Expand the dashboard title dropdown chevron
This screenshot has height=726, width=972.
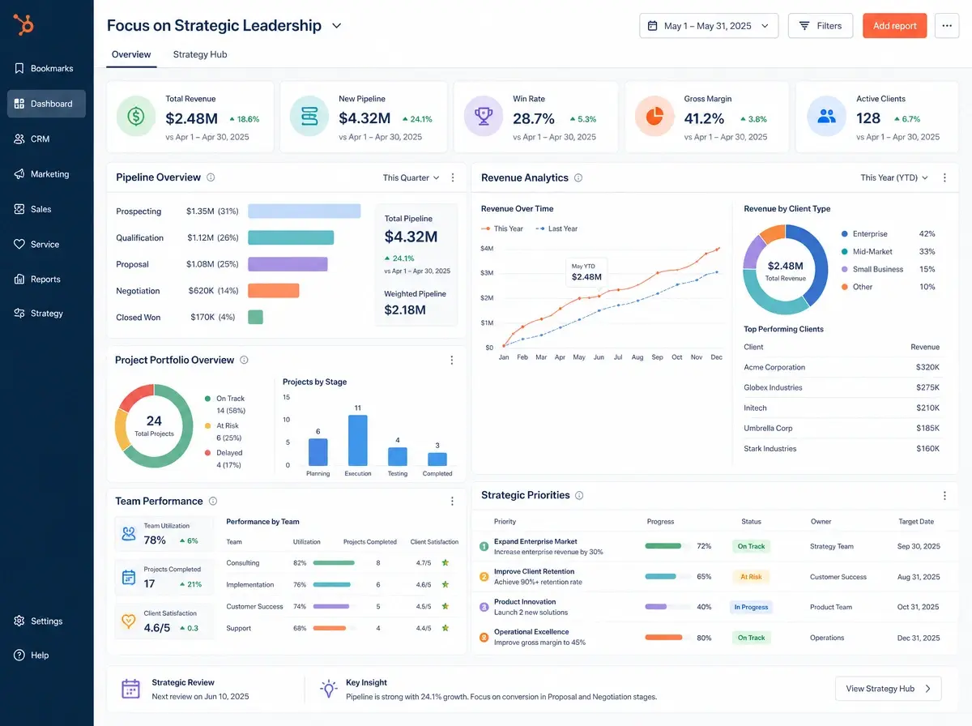337,26
